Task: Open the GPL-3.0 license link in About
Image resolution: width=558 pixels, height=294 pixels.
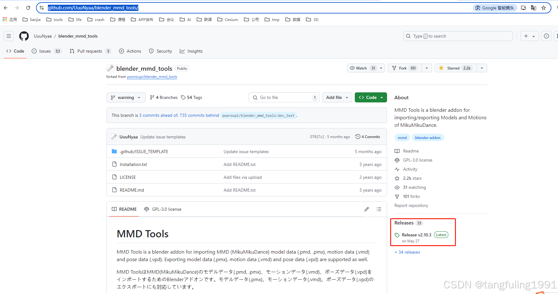Action: 414,160
